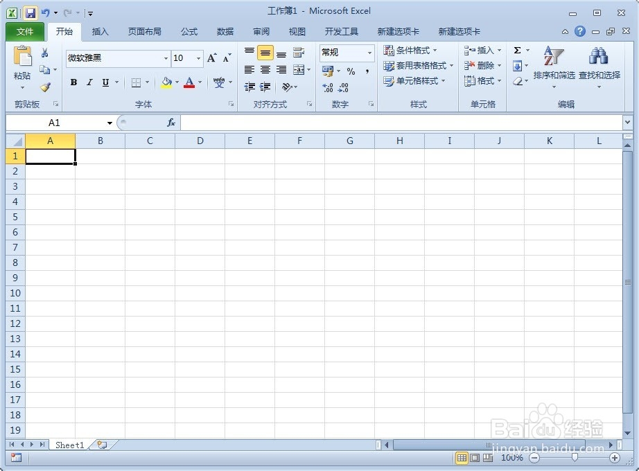Click the red Font Color swatch

point(189,82)
